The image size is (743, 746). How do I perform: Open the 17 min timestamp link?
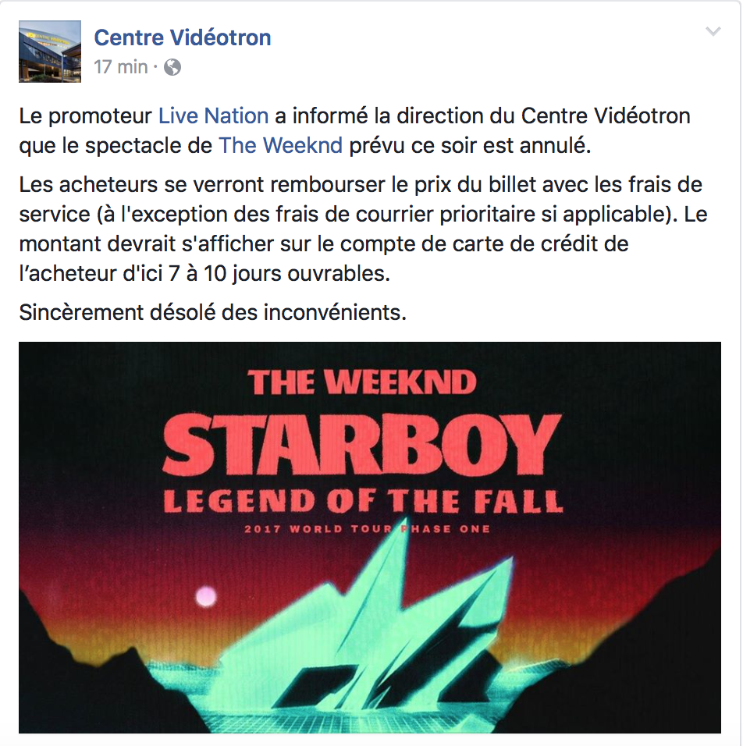[121, 67]
